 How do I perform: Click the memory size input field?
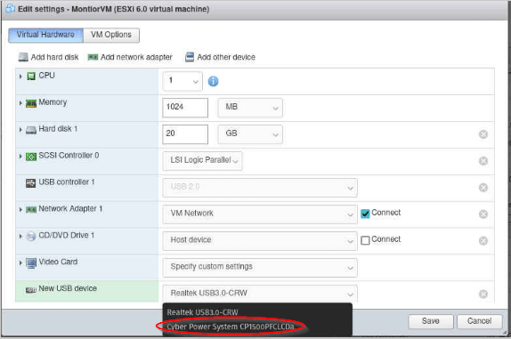[x=185, y=108]
